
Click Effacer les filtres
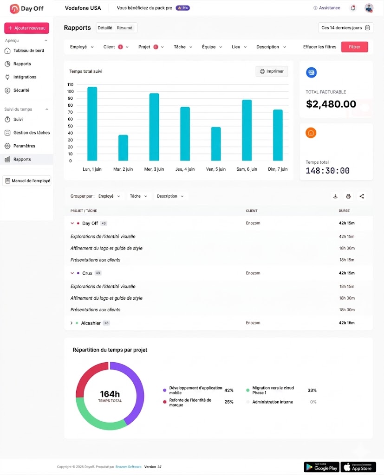tap(320, 47)
